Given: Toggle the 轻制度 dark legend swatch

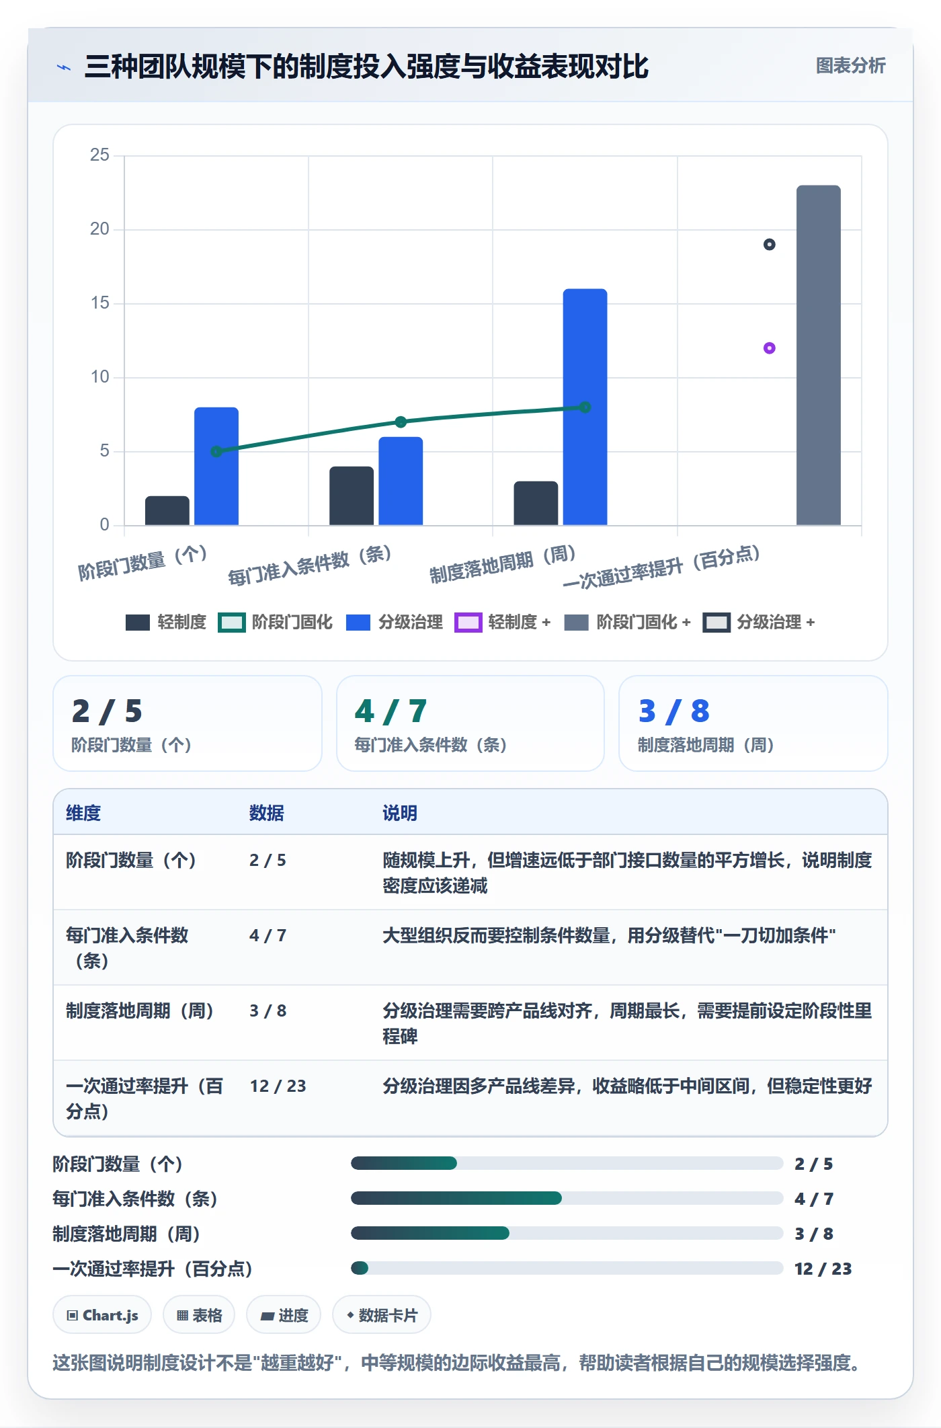Looking at the screenshot, I should tap(138, 623).
